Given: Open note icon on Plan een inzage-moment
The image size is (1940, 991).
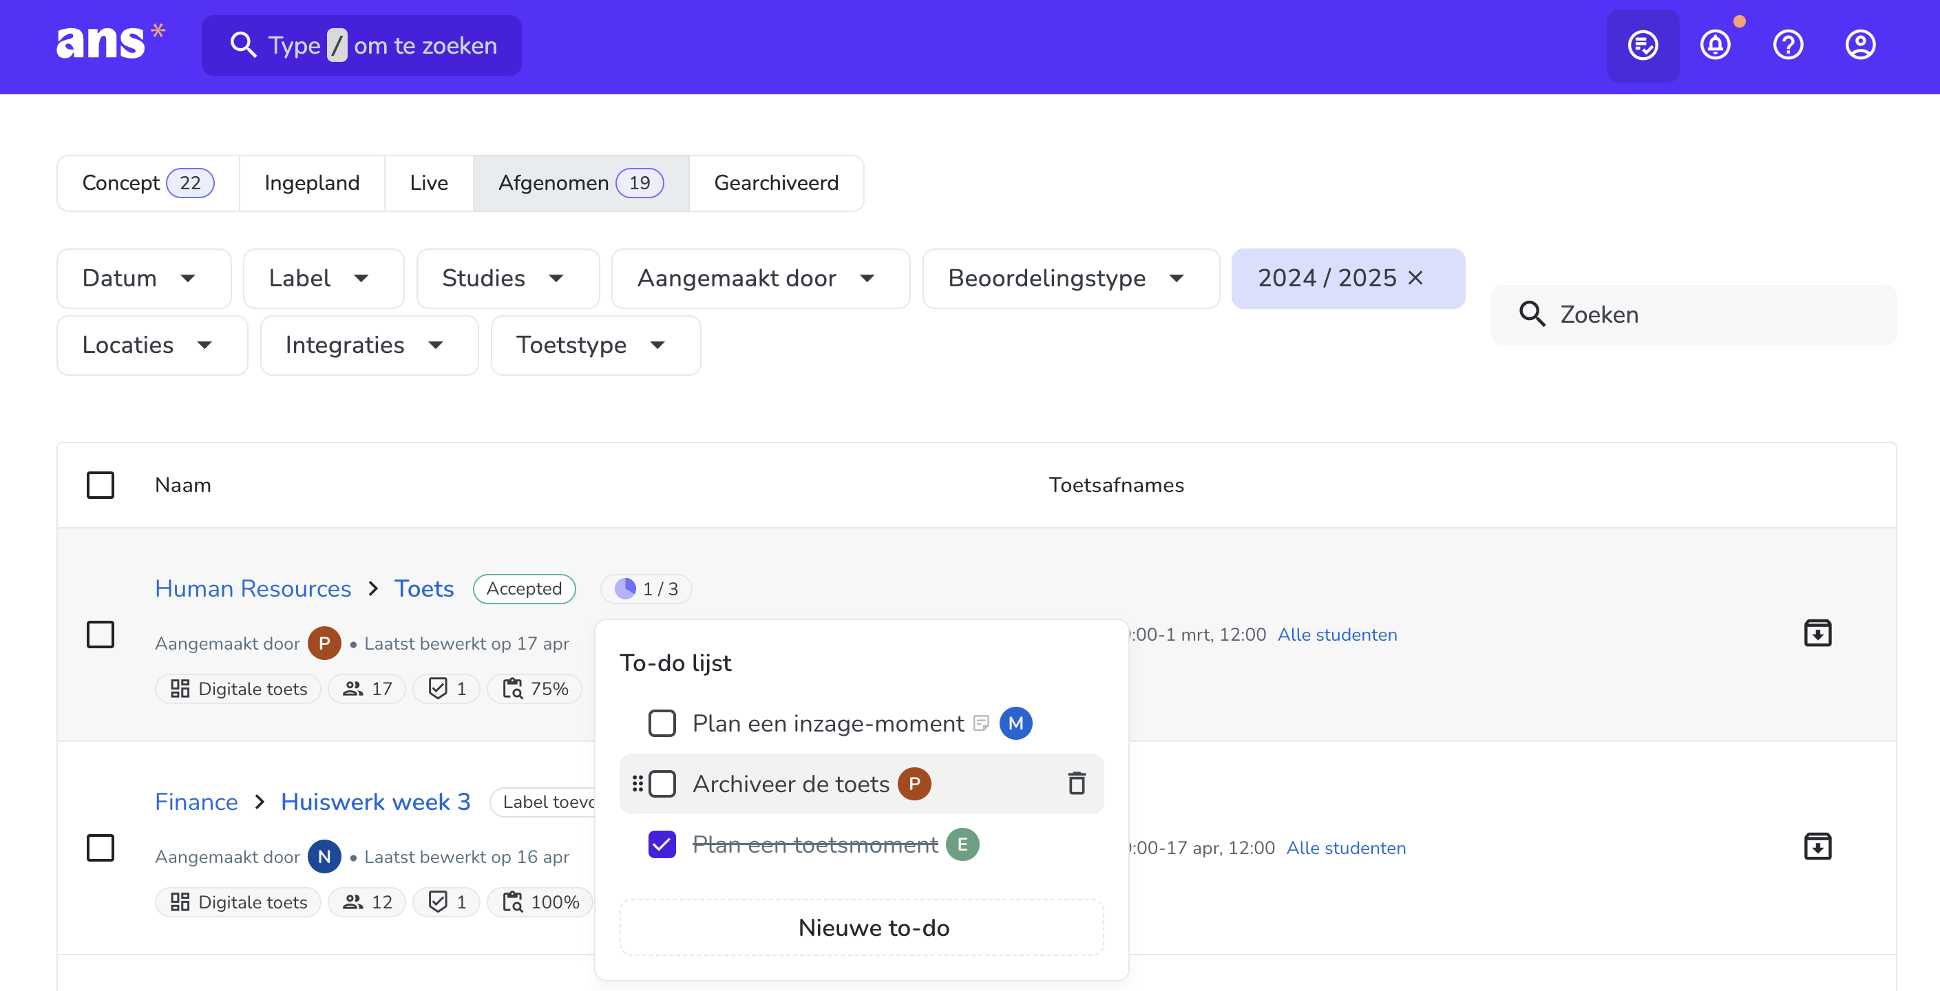Looking at the screenshot, I should 980,723.
